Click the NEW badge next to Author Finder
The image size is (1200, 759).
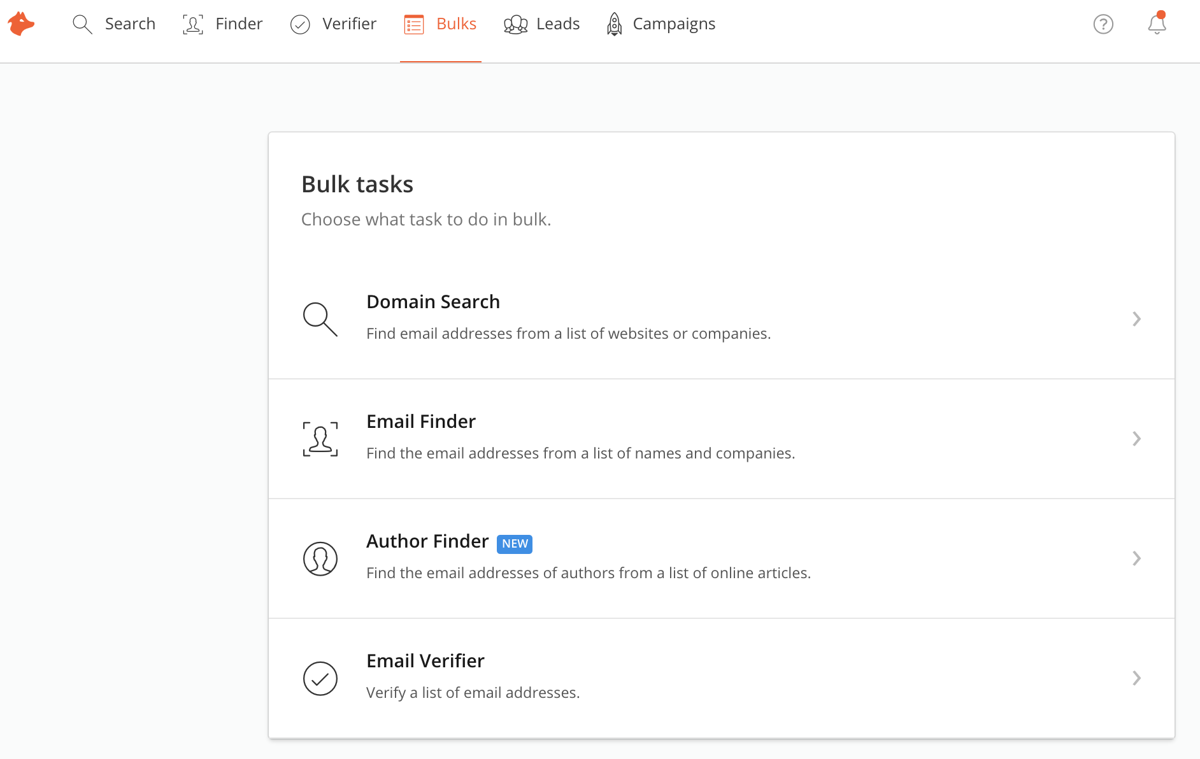514,544
